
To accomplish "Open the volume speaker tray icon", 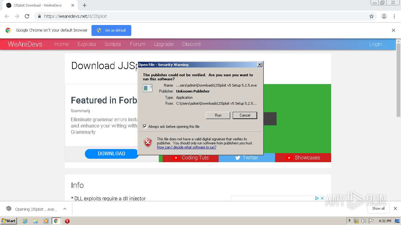I will coord(364,221).
